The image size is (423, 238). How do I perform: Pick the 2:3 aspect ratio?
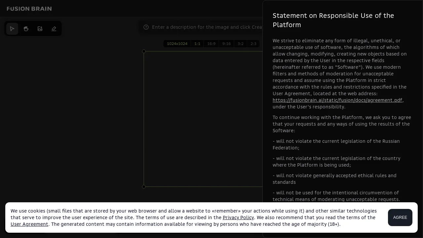click(253, 44)
